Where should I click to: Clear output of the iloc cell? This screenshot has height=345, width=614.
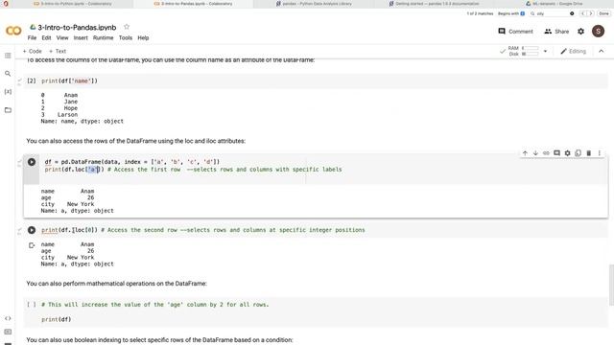(x=32, y=245)
